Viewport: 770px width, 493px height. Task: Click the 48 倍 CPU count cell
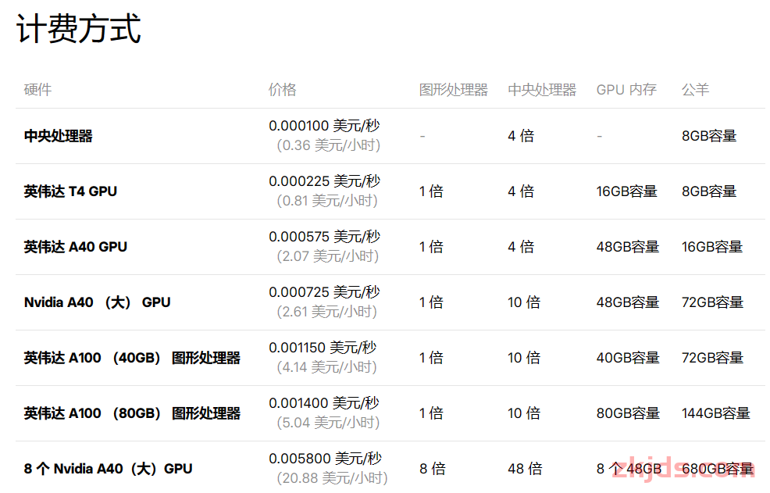[x=525, y=469]
